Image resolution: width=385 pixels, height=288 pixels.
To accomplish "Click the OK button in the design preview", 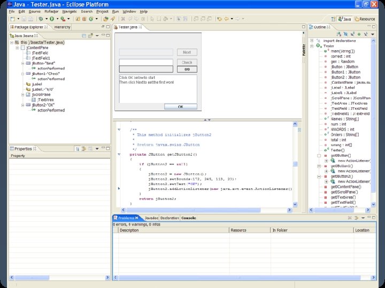I will click(x=180, y=107).
